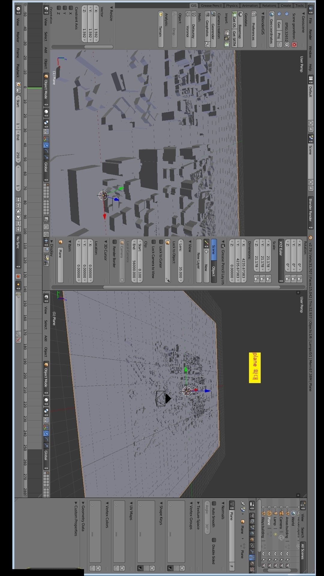The height and width of the screenshot is (576, 324).
Task: Expand the Texture Space panel
Action: [198, 503]
